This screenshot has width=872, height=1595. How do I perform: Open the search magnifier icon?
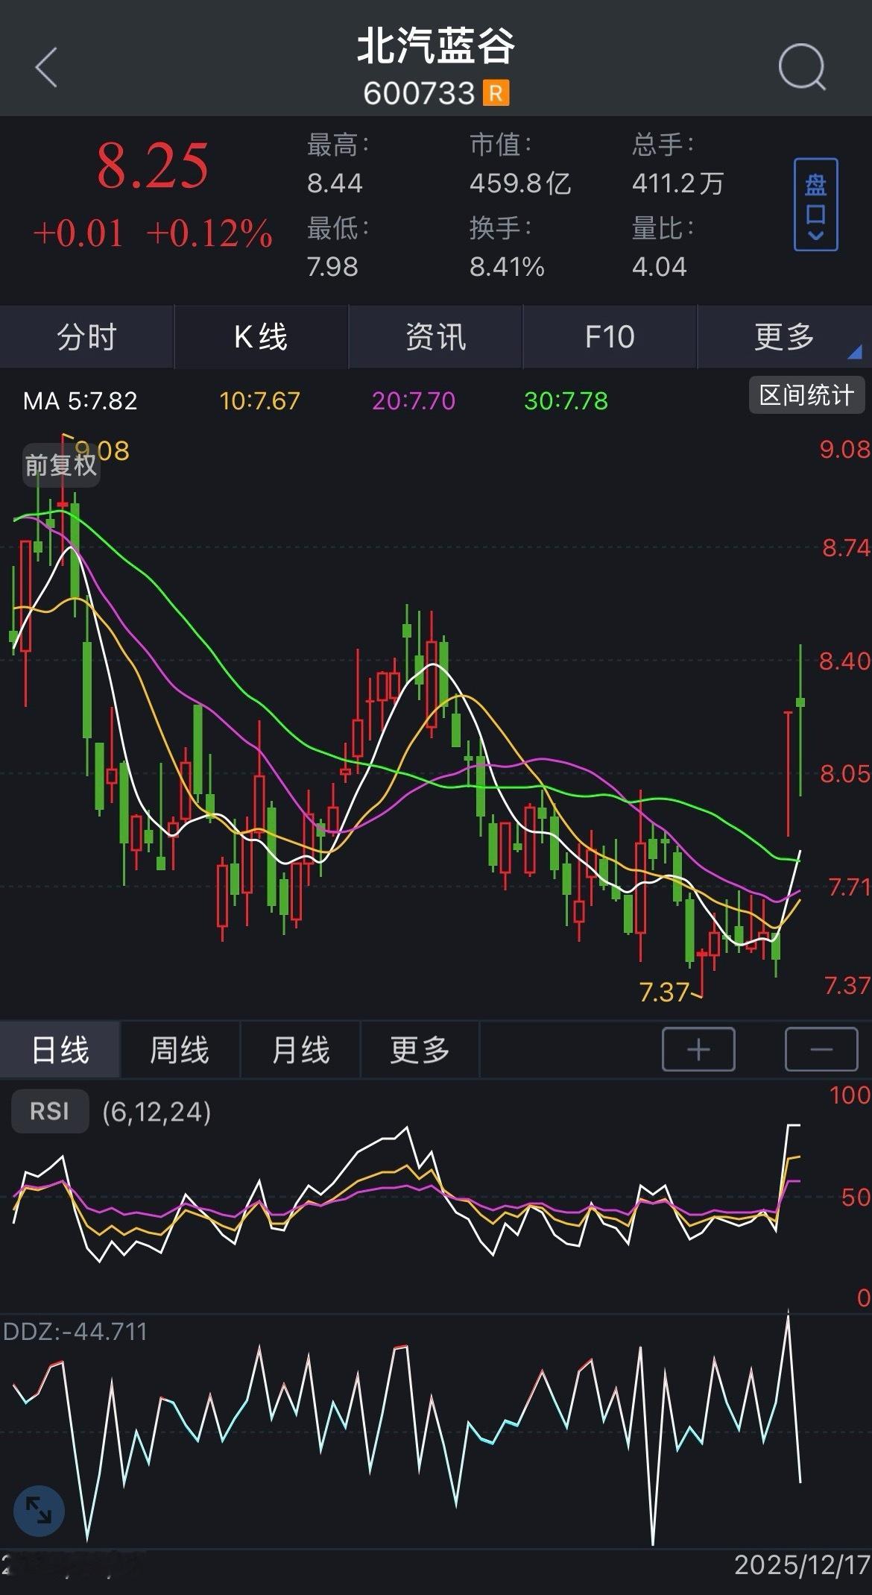click(x=802, y=67)
